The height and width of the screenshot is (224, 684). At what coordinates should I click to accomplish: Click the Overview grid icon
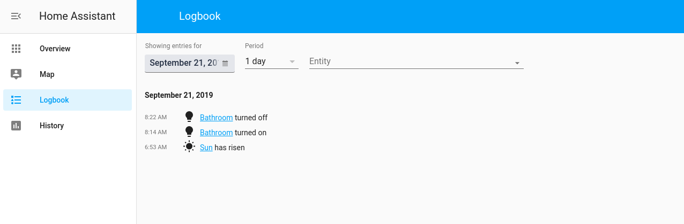coord(16,49)
